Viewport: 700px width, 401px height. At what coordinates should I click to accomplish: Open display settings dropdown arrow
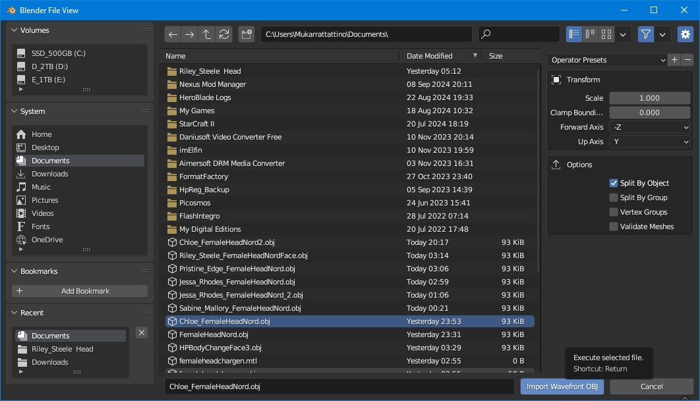click(x=623, y=34)
